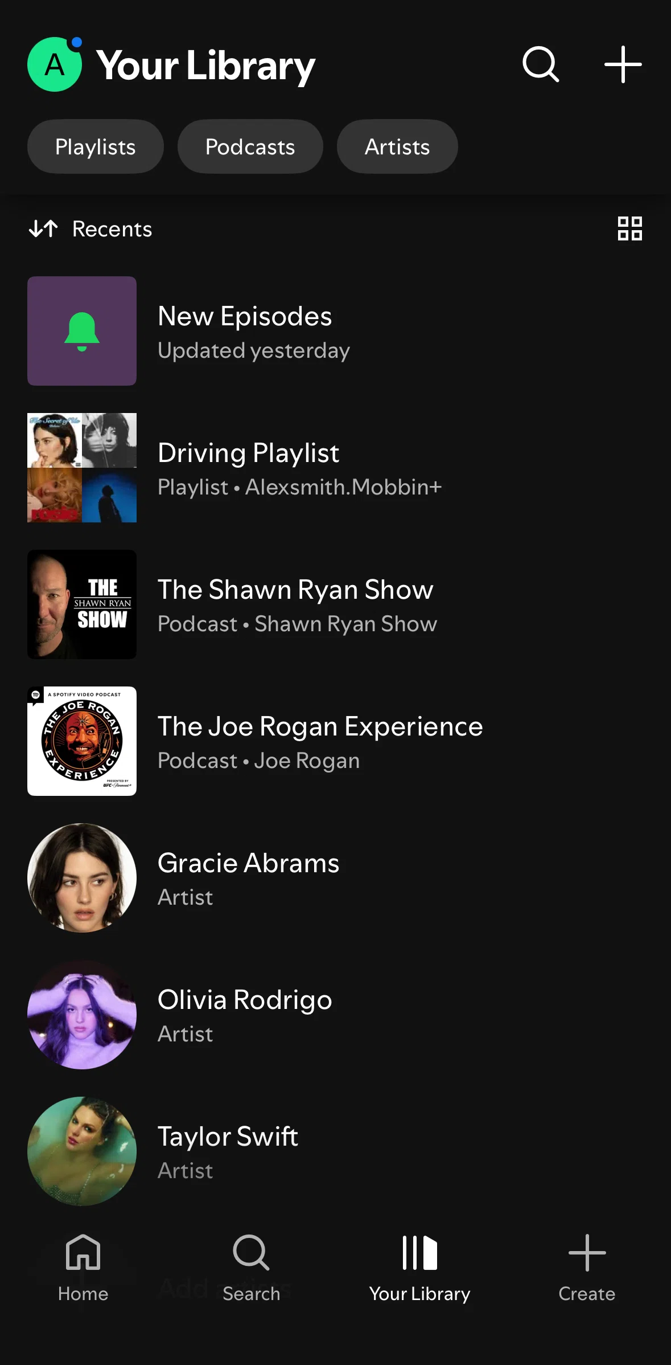Open The Shawn Ryan Show artwork

click(x=82, y=604)
